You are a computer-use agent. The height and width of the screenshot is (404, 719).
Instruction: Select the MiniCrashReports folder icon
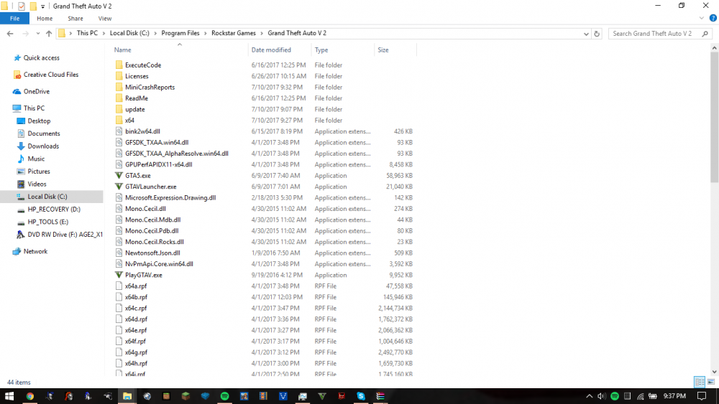point(119,87)
